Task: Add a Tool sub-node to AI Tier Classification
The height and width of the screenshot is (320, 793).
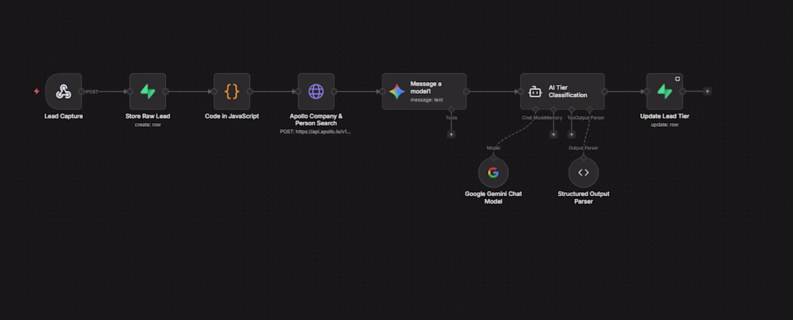Action: 572,135
